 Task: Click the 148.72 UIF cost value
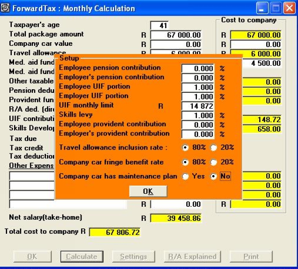262,119
